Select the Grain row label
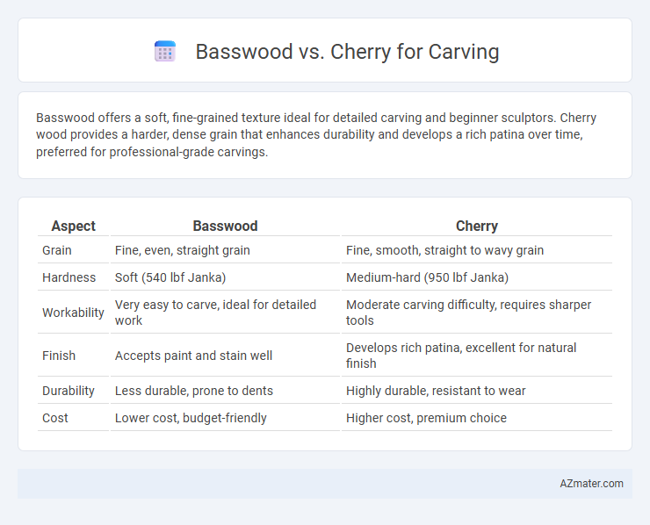 coord(57,250)
